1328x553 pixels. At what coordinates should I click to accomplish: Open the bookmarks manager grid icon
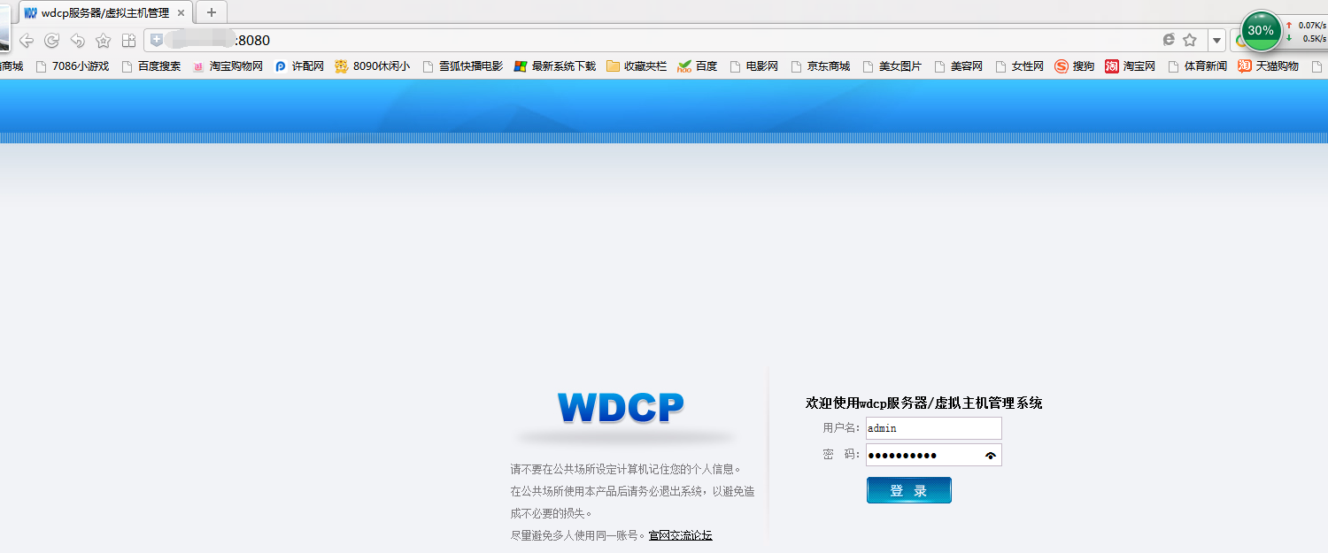point(127,40)
